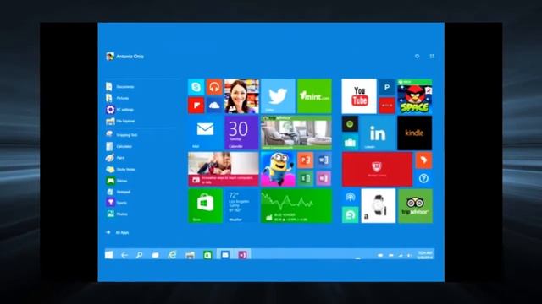The width and height of the screenshot is (542, 304).
Task: Expand All Apps list
Action: coord(118,233)
